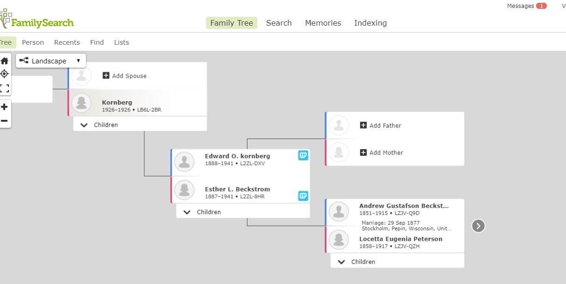566x284 pixels.
Task: Click the Add Spouse plus icon
Action: (106, 76)
